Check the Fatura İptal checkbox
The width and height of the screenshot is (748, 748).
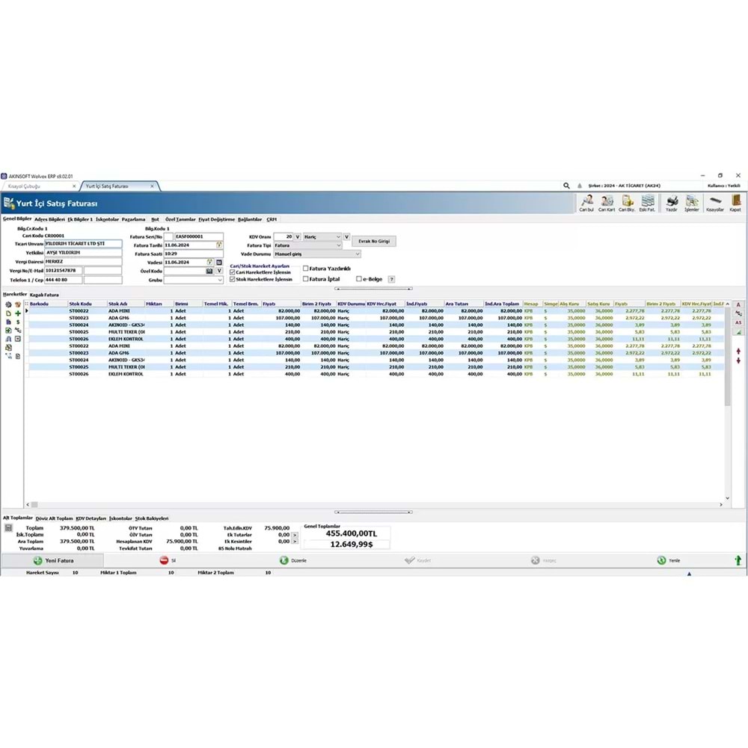coord(305,279)
